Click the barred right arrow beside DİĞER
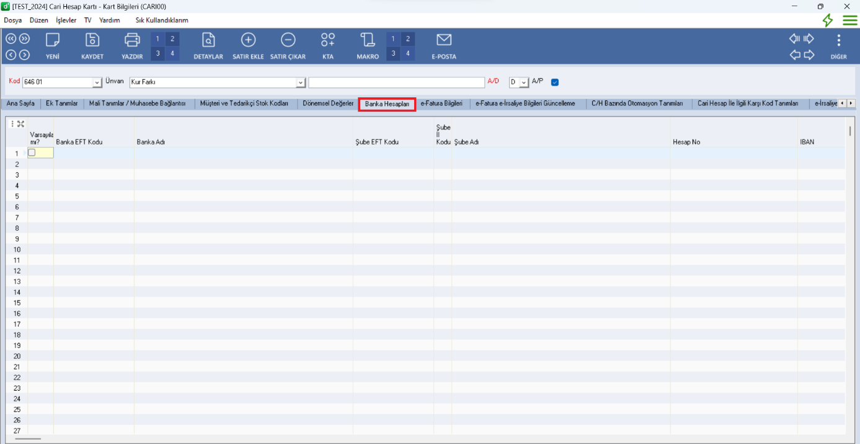 tap(809, 39)
